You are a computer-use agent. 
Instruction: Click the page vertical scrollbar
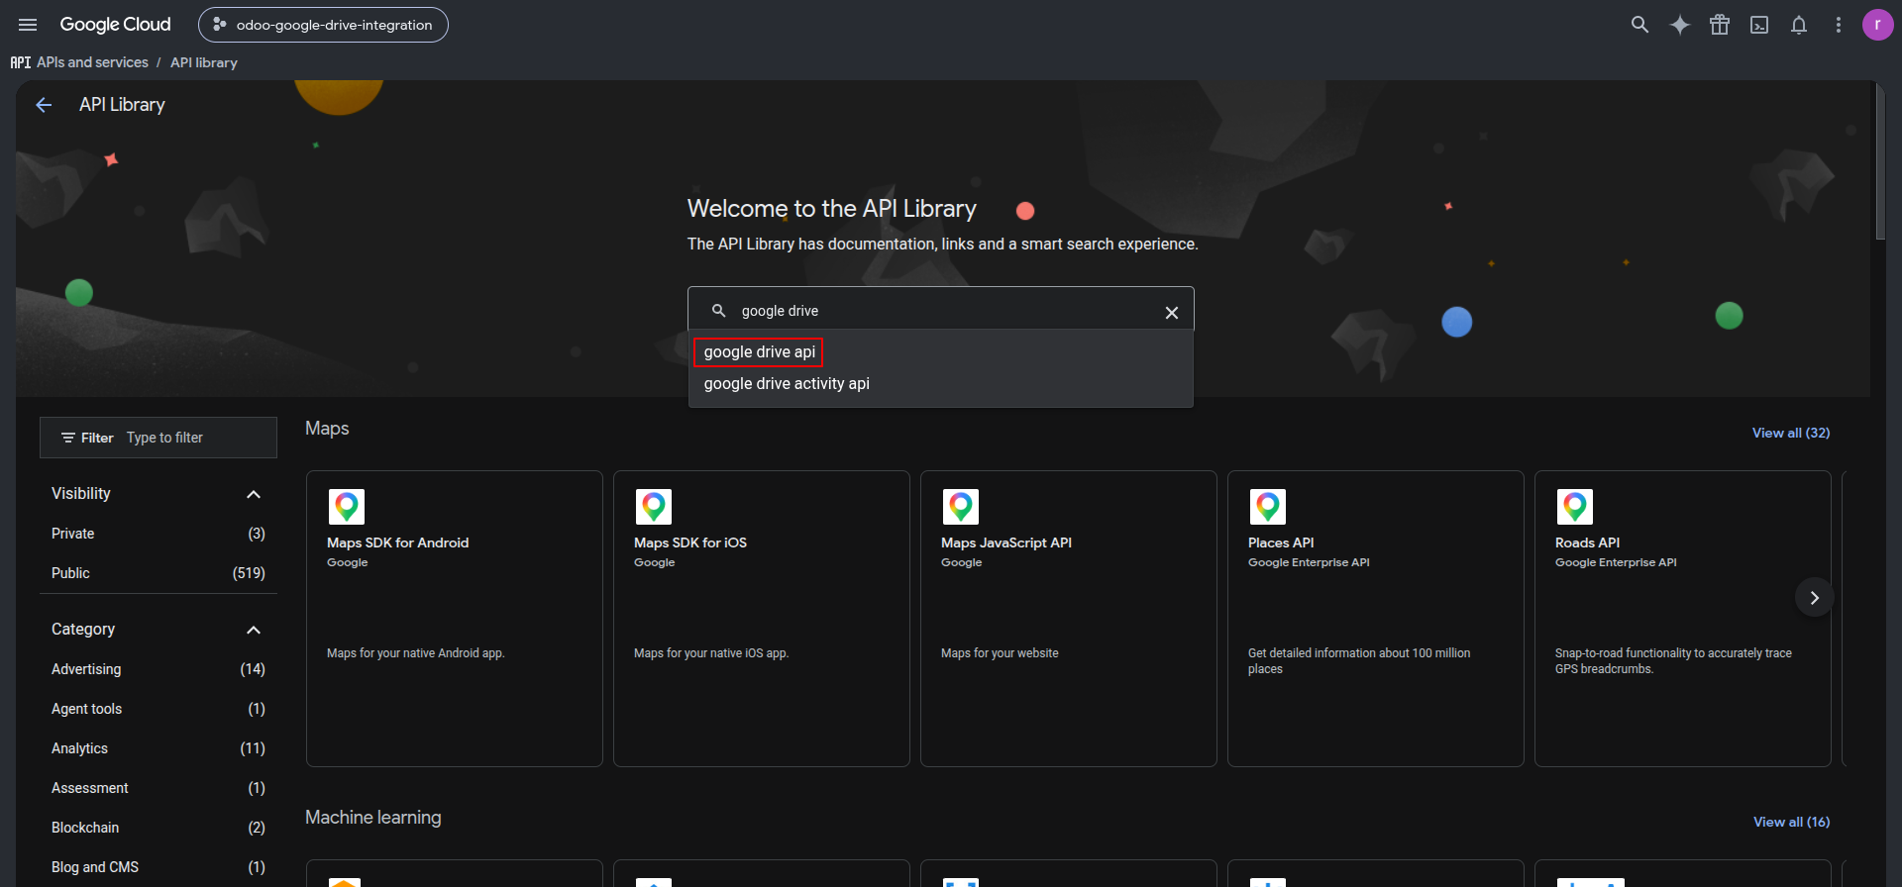[x=1879, y=161]
